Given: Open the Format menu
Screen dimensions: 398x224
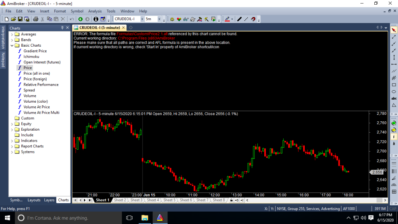Looking at the screenshot, I should pyautogui.click(x=60, y=11).
